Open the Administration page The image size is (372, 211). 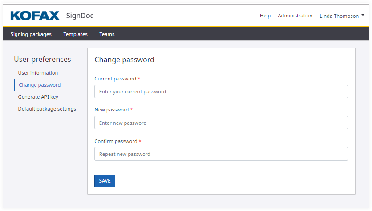(295, 16)
